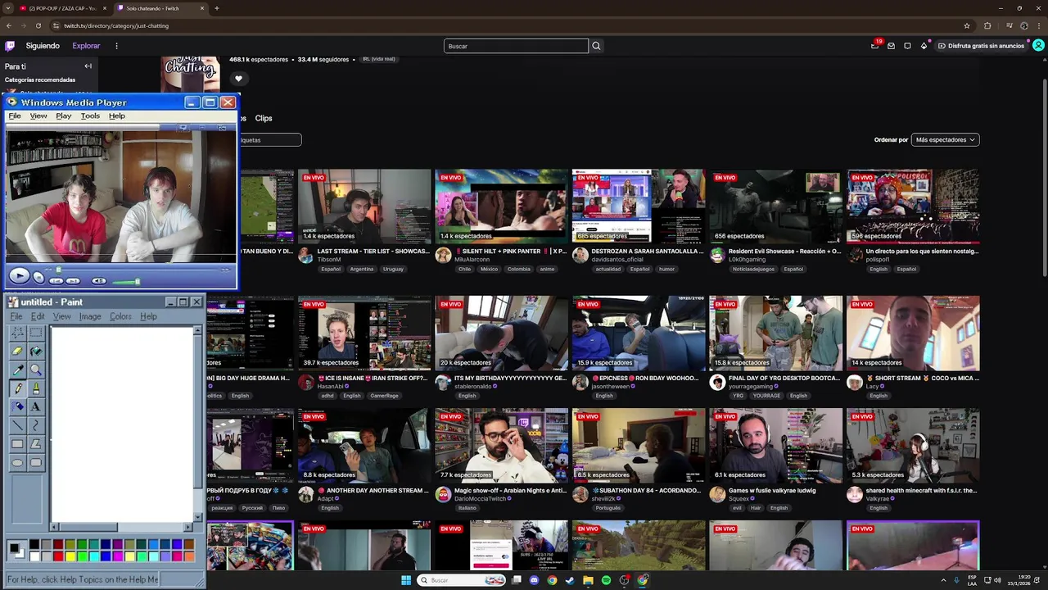Click Media Player next track button
Image resolution: width=1048 pixels, height=590 pixels.
(73, 280)
